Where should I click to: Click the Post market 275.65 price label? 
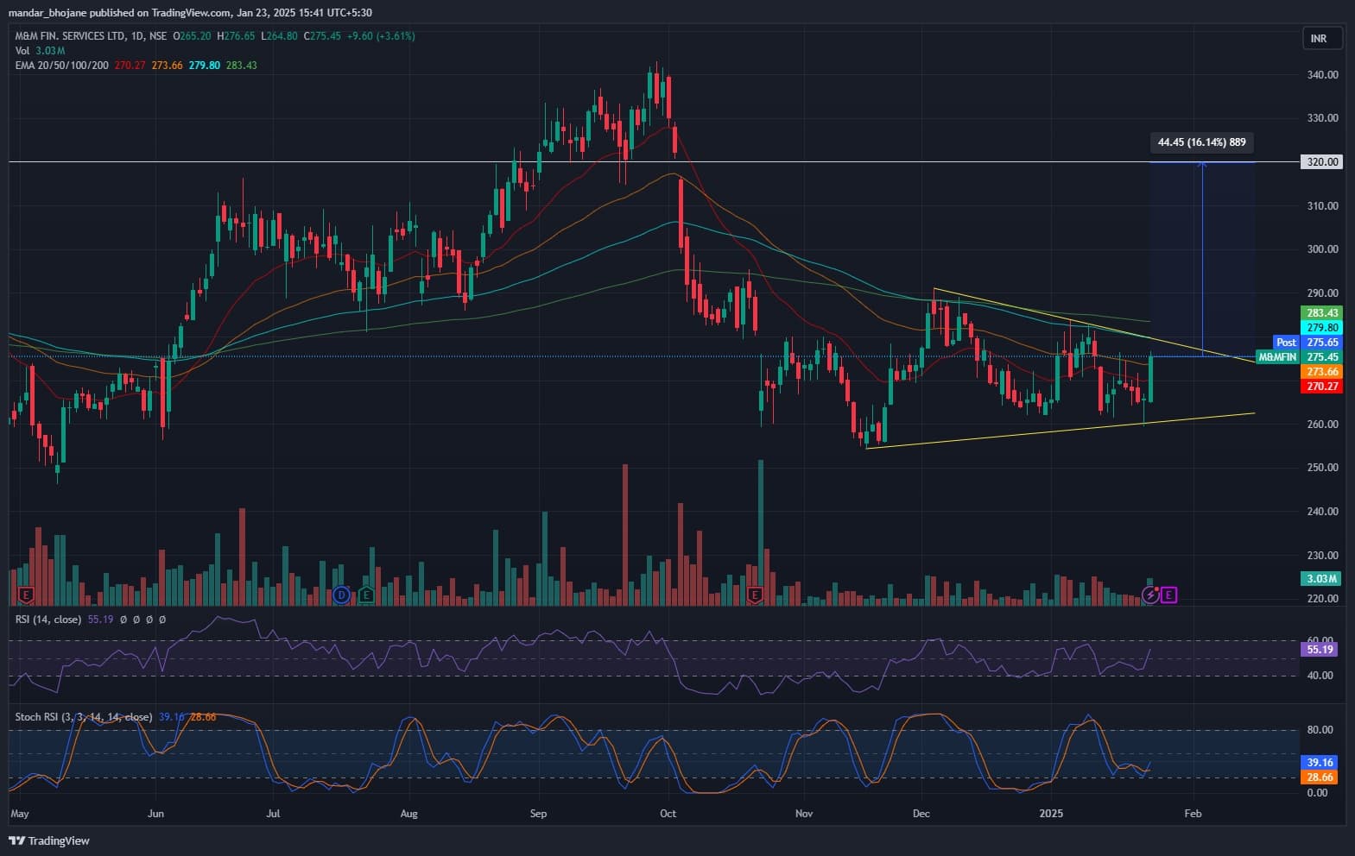pos(1308,343)
